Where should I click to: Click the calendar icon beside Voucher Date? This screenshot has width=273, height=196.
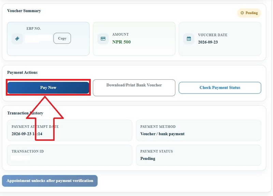pyautogui.click(x=189, y=38)
